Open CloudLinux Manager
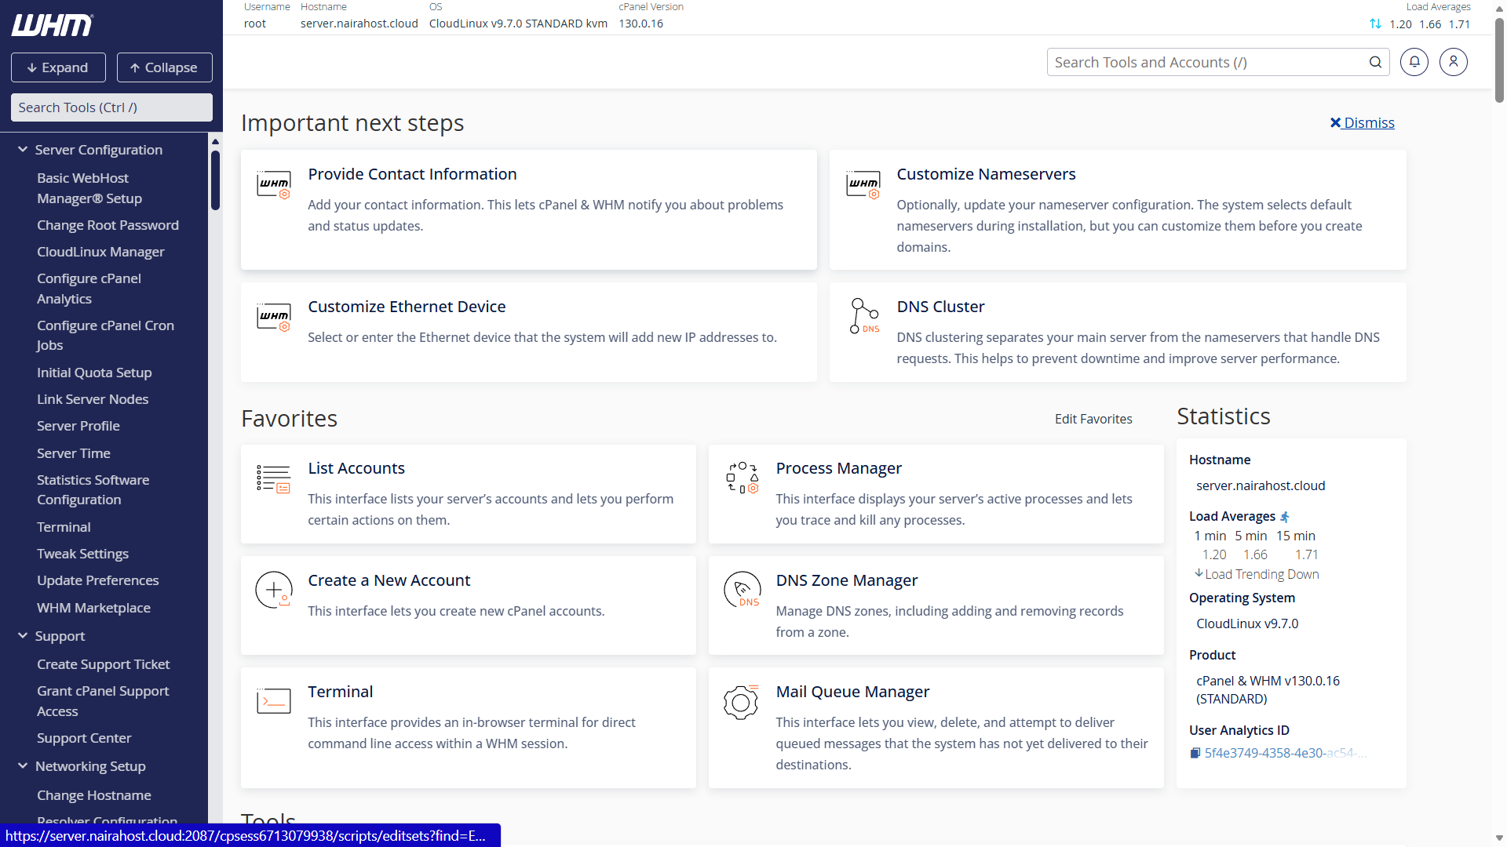The height and width of the screenshot is (847, 1507). tap(100, 252)
